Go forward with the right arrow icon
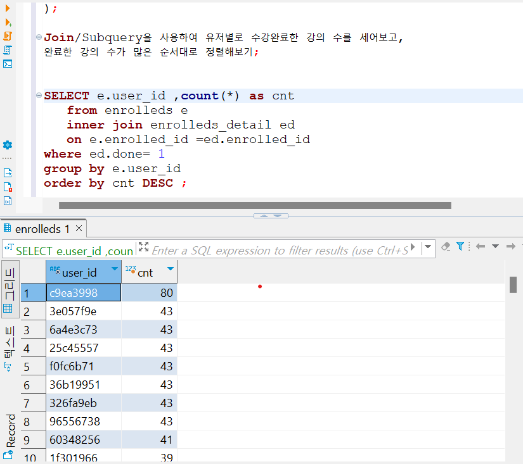 (x=511, y=246)
